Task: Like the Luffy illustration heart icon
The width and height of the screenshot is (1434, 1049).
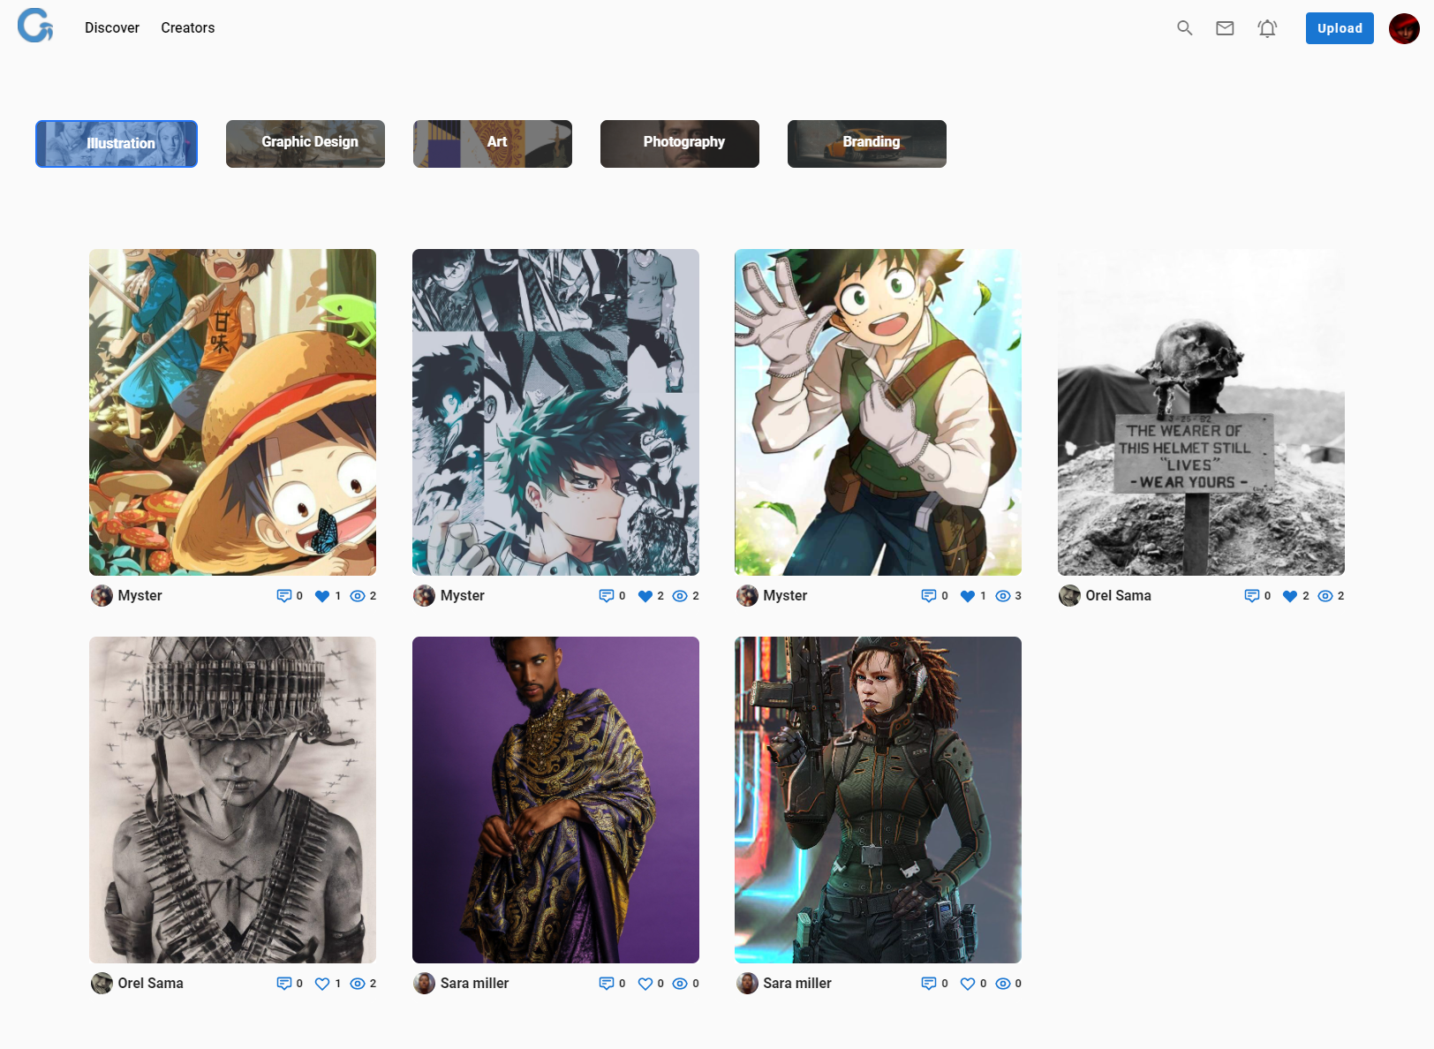Action: [322, 596]
